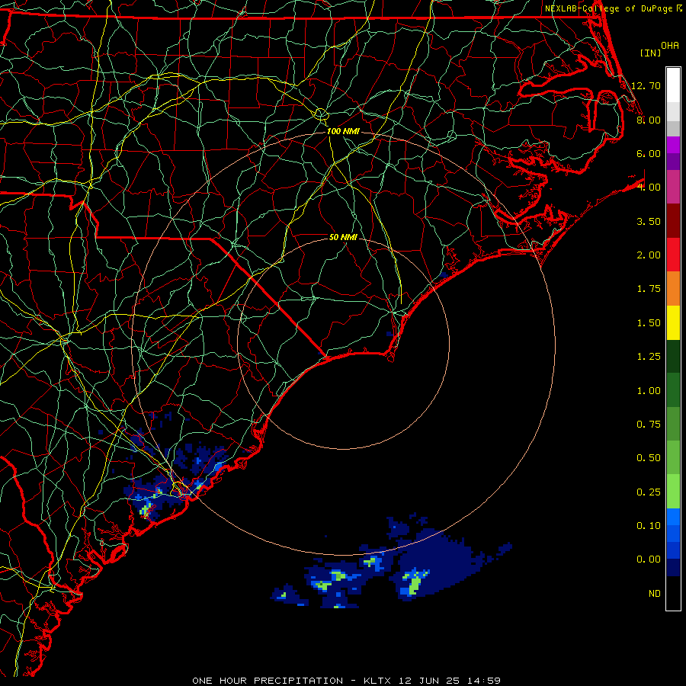Click the orange swatch in the precipitation legend

(x=673, y=289)
